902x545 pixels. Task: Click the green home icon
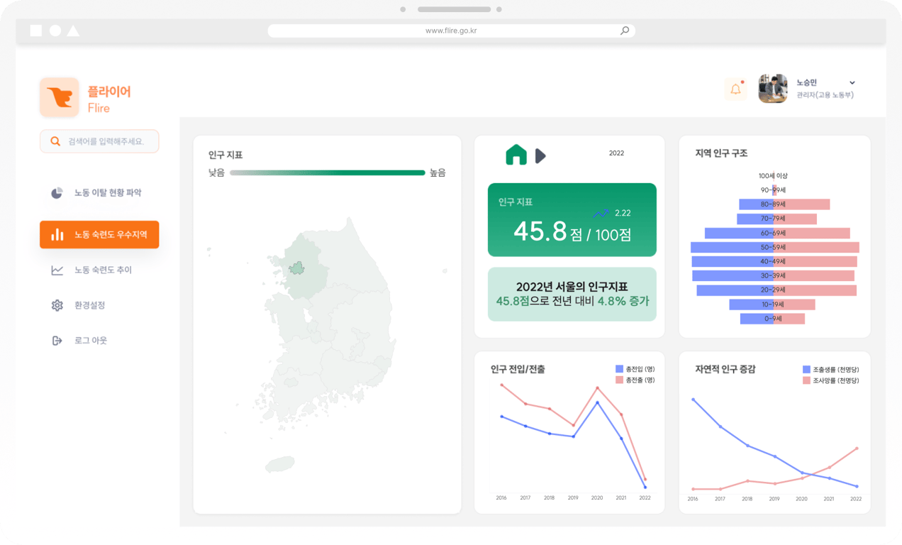tap(516, 155)
